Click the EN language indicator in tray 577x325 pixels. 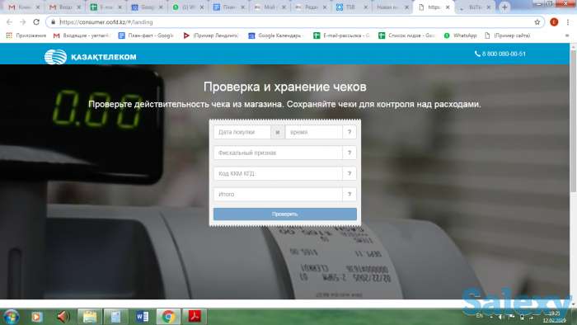pos(479,316)
